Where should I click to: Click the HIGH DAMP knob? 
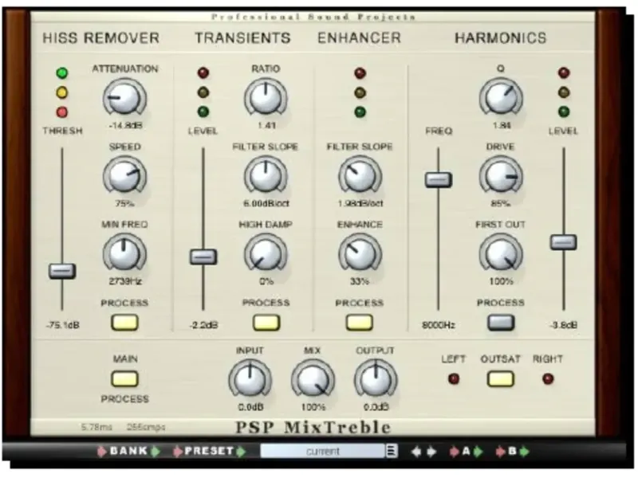[x=266, y=254]
